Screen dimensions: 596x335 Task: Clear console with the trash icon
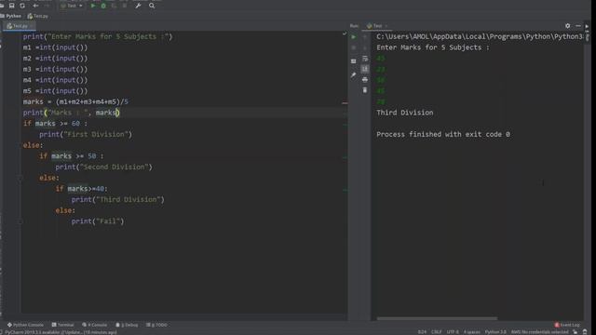click(x=365, y=90)
